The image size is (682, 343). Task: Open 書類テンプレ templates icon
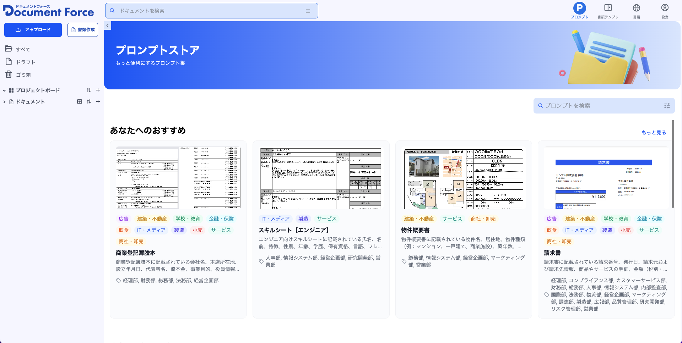pyautogui.click(x=608, y=8)
